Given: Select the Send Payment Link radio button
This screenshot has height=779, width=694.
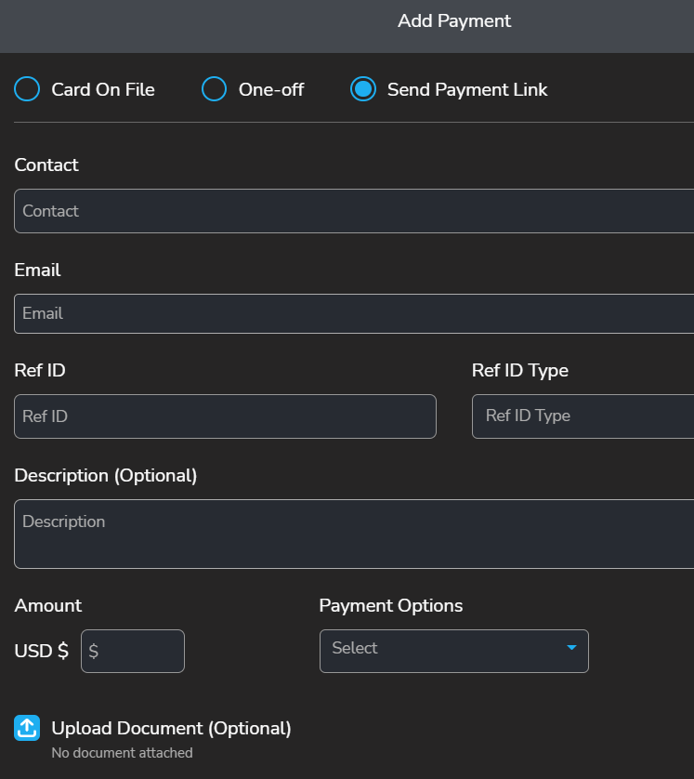Looking at the screenshot, I should pos(362,89).
